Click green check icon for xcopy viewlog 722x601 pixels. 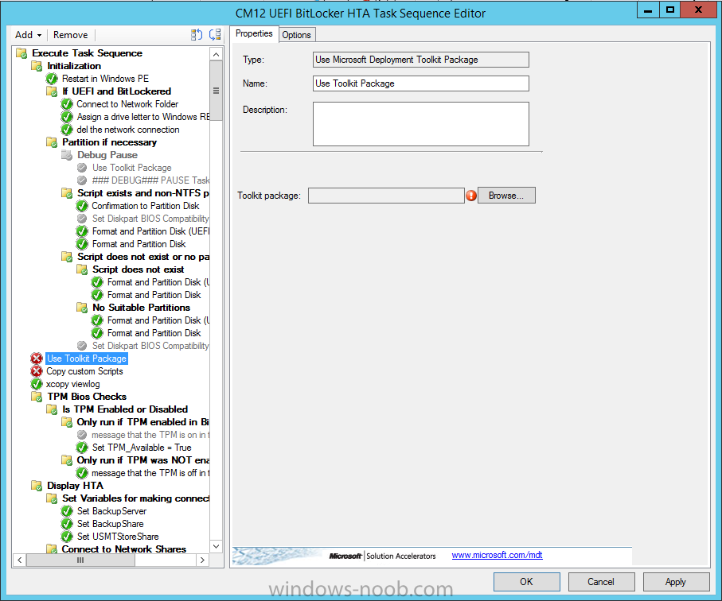point(37,384)
